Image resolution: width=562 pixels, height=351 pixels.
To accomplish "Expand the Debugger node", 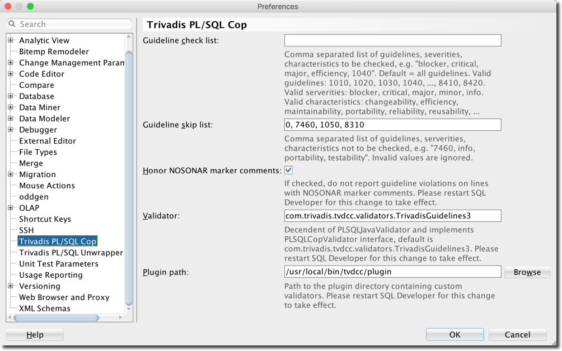I will pos(11,130).
